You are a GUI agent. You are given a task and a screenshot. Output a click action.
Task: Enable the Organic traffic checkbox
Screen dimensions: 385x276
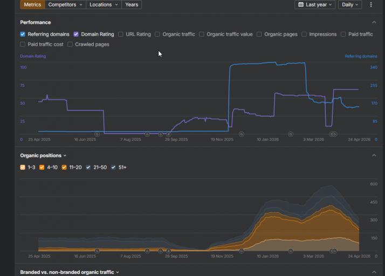click(157, 34)
